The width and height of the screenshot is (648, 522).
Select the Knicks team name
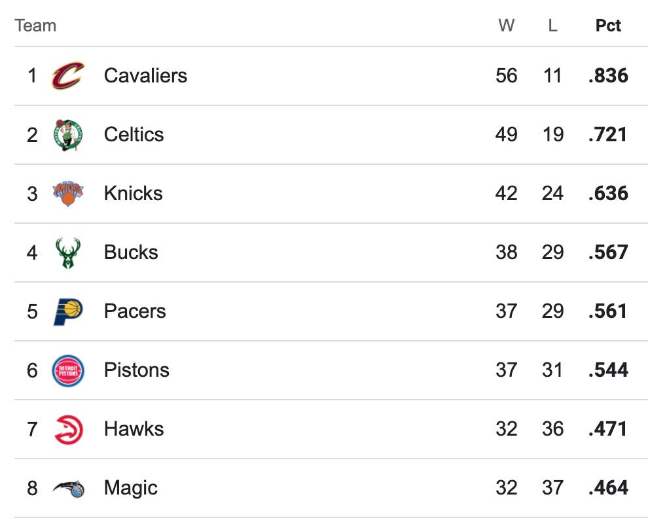click(x=133, y=194)
